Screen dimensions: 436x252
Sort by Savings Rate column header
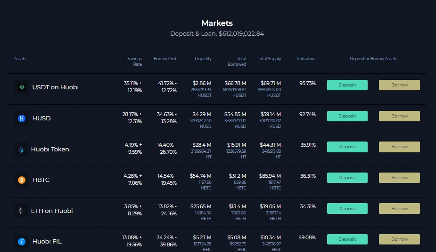(134, 61)
